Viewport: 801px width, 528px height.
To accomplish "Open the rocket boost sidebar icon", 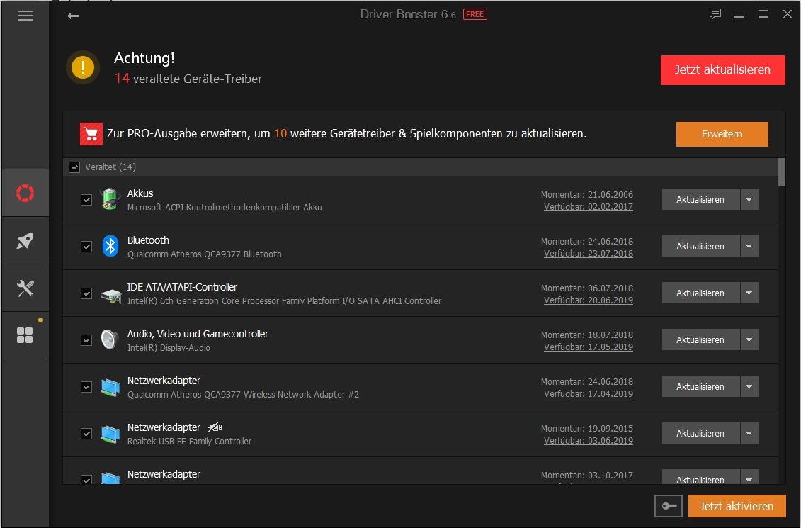I will (x=25, y=241).
